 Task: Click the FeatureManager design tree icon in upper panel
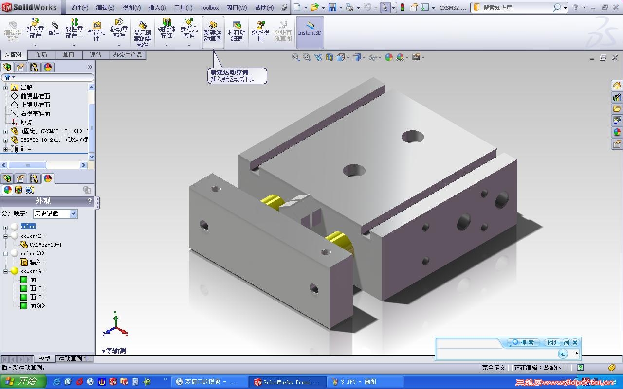pos(7,67)
